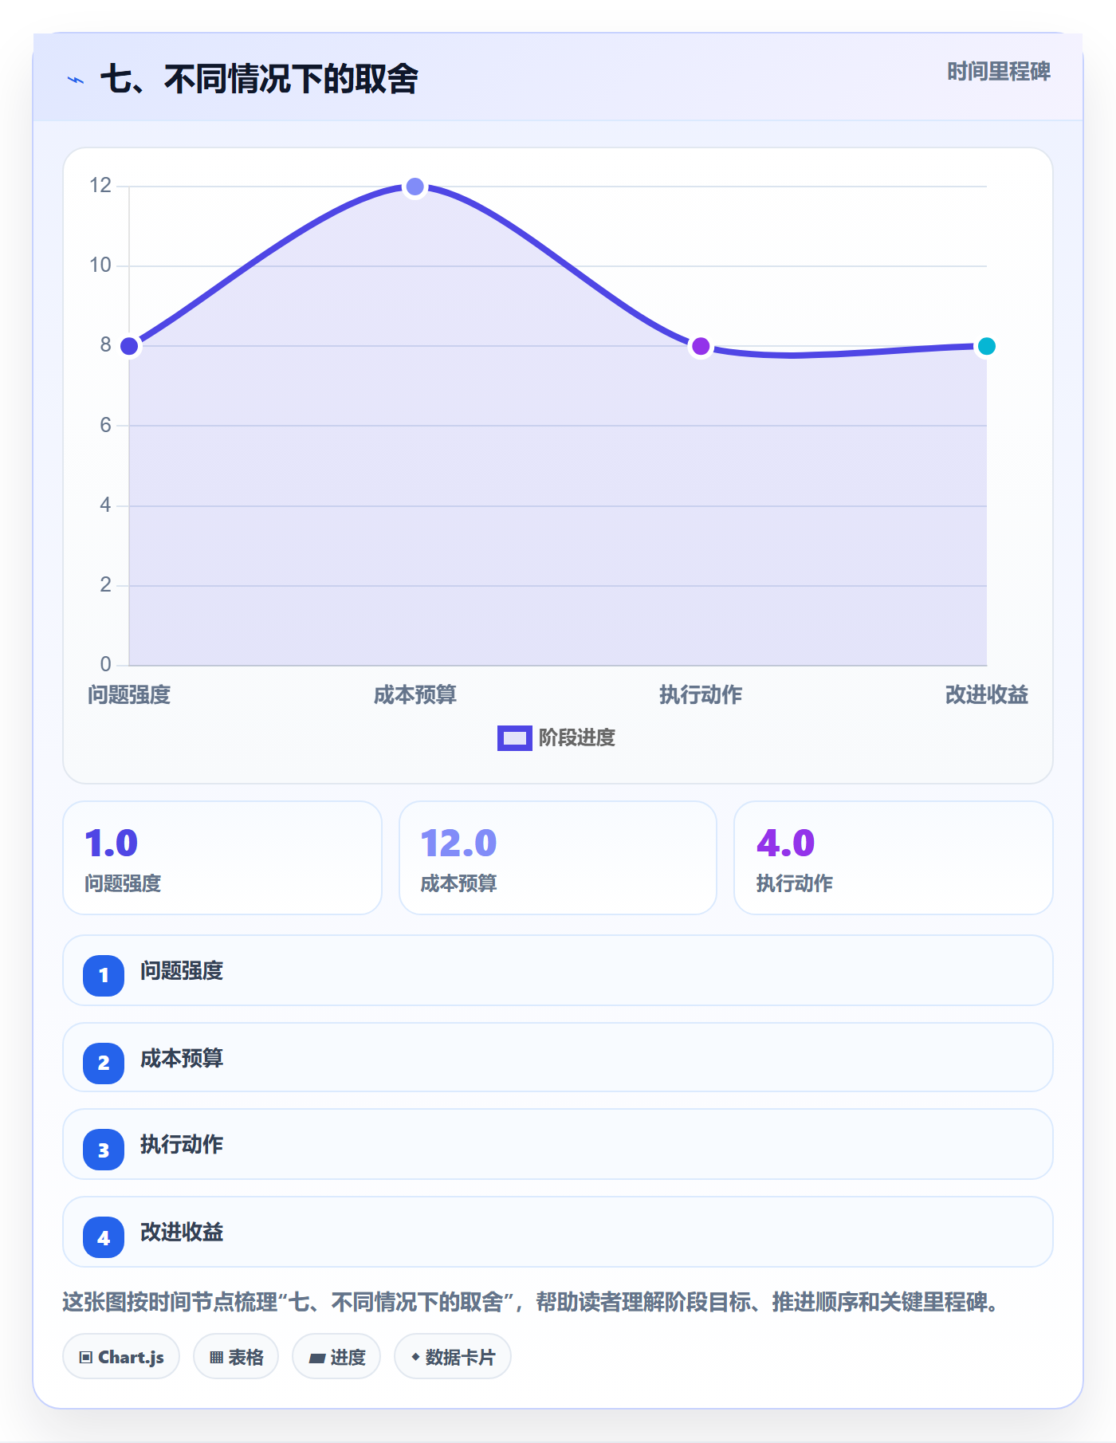Click the purple 执行动作 data point
Viewport: 1116px width, 1443px height.
coord(701,346)
